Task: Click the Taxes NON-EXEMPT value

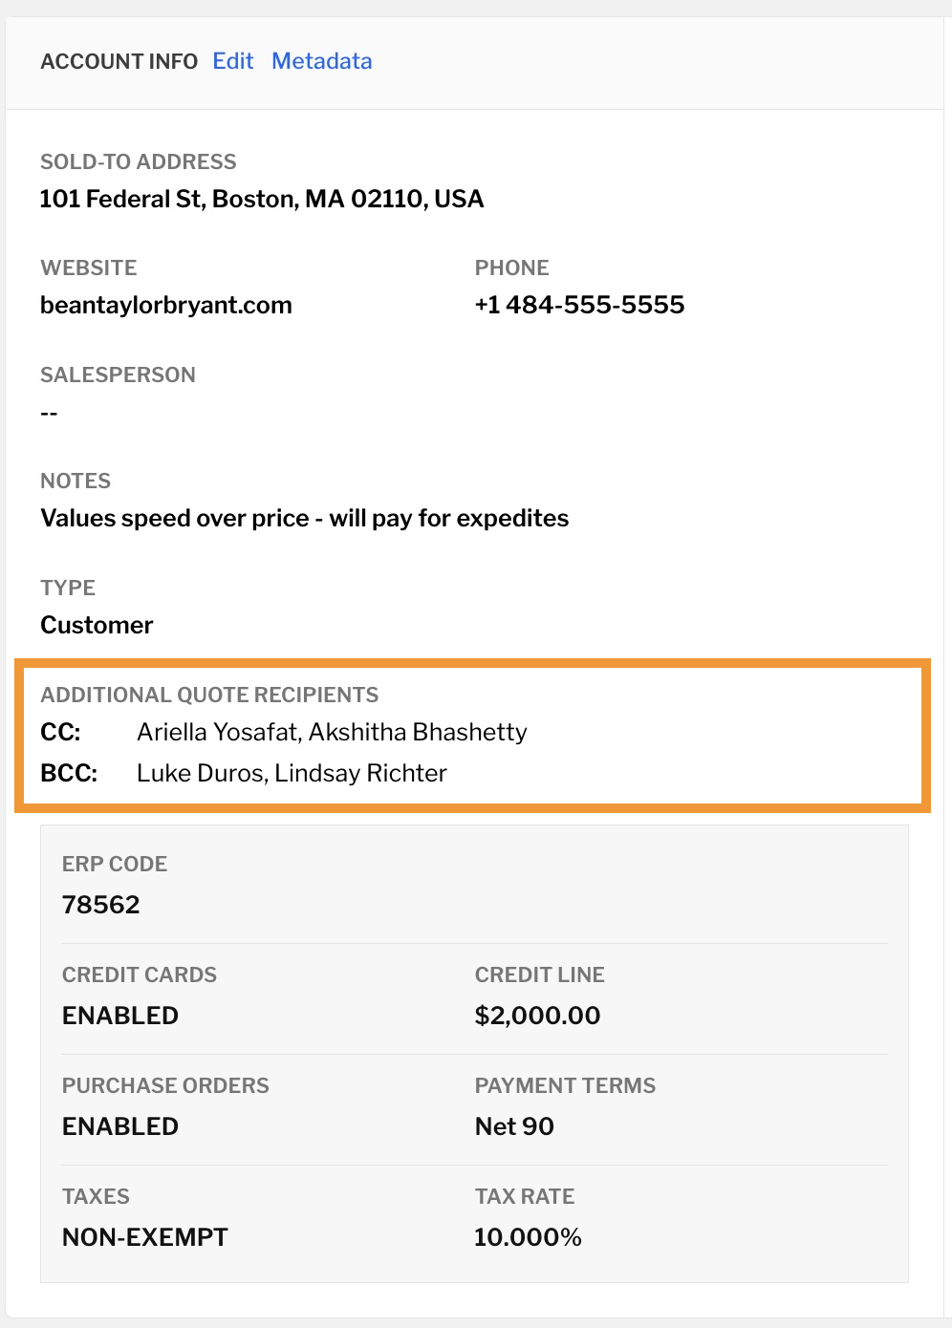Action: click(x=145, y=1237)
